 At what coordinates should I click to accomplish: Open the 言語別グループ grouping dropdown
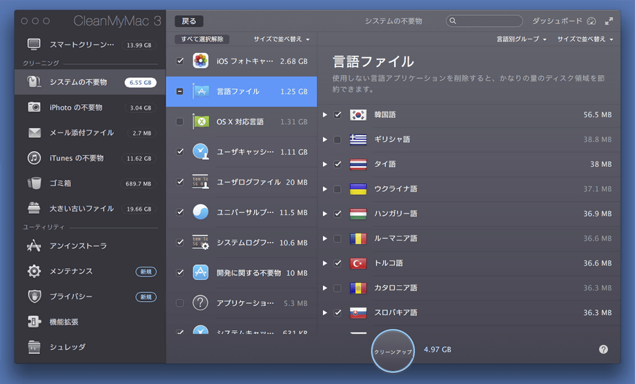coord(522,39)
